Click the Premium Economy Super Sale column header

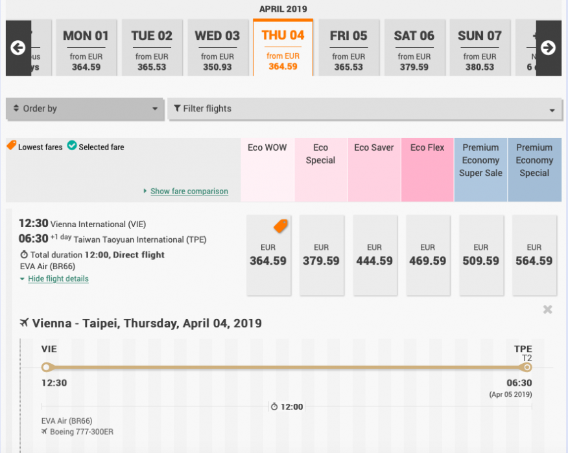point(480,160)
